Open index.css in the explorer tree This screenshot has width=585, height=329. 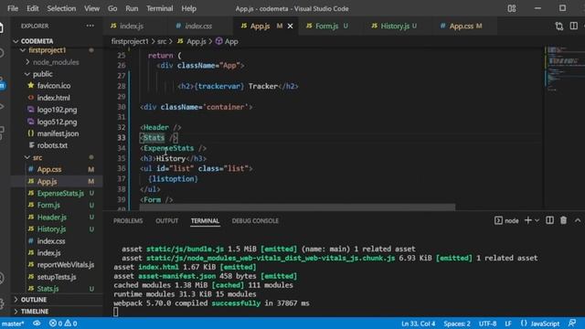pyautogui.click(x=51, y=241)
